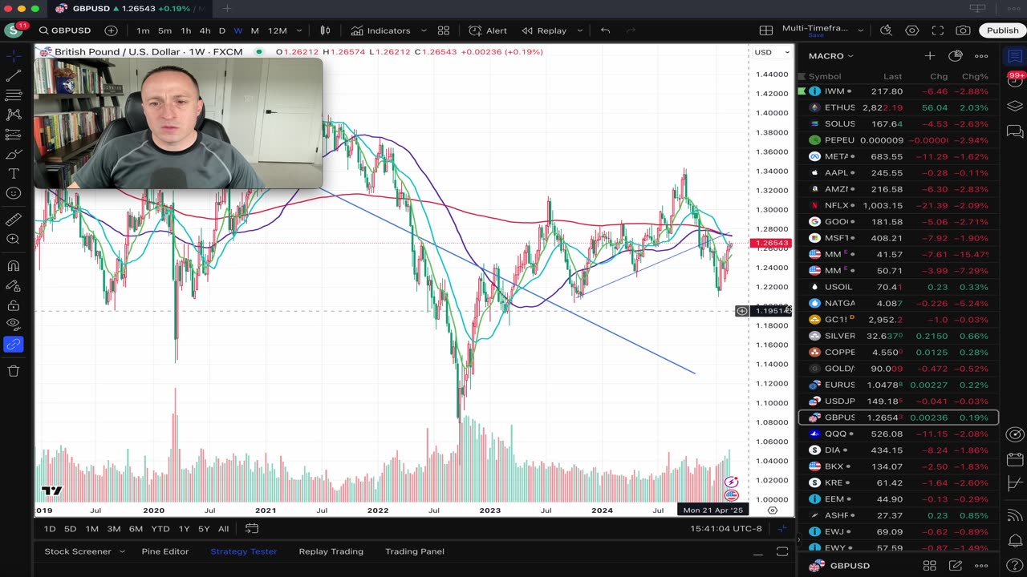The image size is (1027, 577).
Task: Add symbol to MACRO watchlist
Action: point(929,56)
